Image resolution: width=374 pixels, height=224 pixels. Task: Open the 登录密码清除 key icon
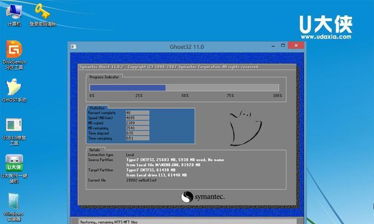[x=43, y=15]
